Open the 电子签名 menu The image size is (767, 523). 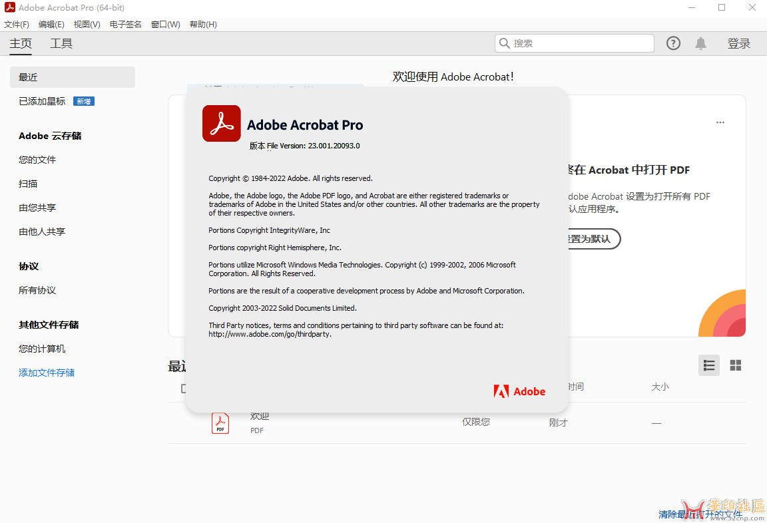pos(126,25)
